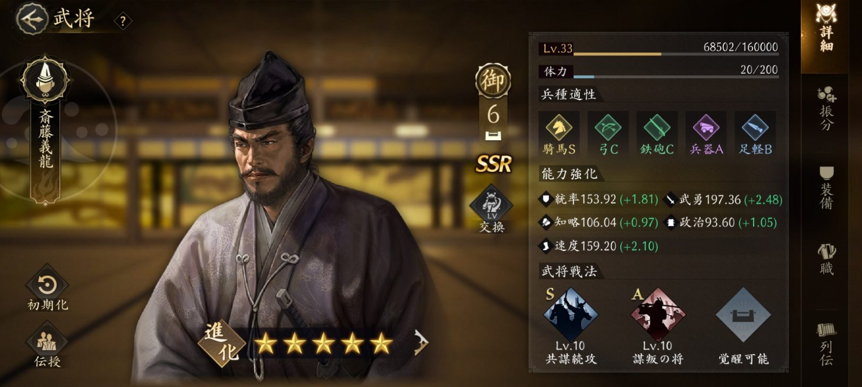Tap the back arrow beside 武将

point(32,19)
